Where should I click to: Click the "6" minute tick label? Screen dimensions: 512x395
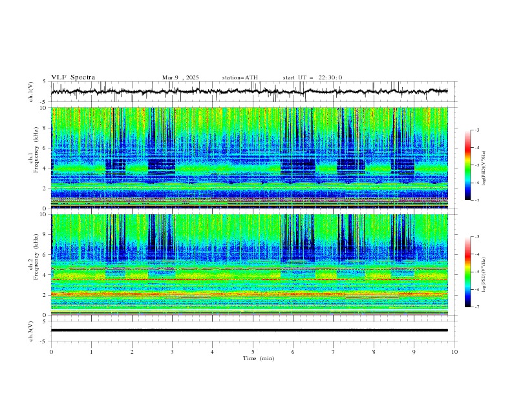tap(293, 352)
